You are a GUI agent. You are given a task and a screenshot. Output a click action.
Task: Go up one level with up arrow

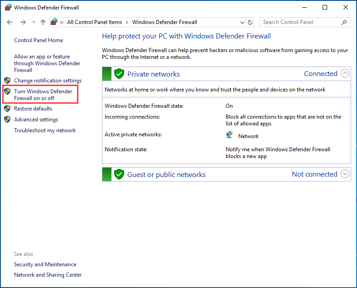point(43,22)
